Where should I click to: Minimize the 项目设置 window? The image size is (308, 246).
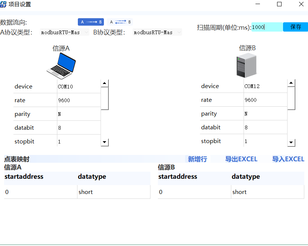(258, 4)
